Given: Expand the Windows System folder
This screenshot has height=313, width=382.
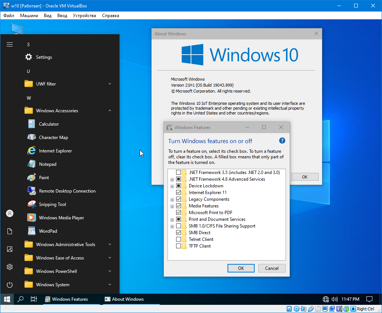Looking at the screenshot, I should (x=69, y=284).
